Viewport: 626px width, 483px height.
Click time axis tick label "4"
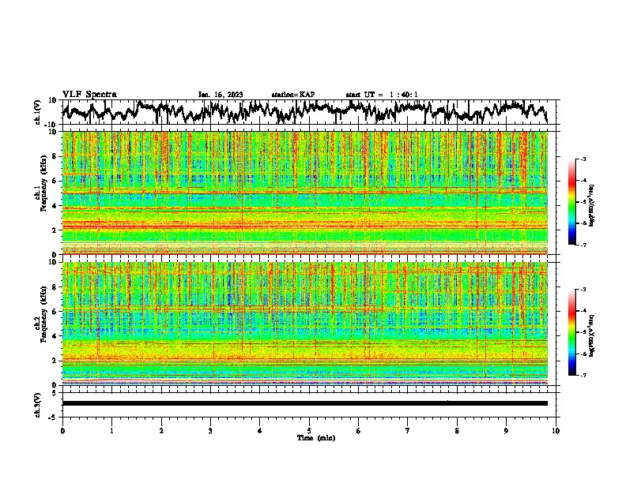(x=260, y=431)
